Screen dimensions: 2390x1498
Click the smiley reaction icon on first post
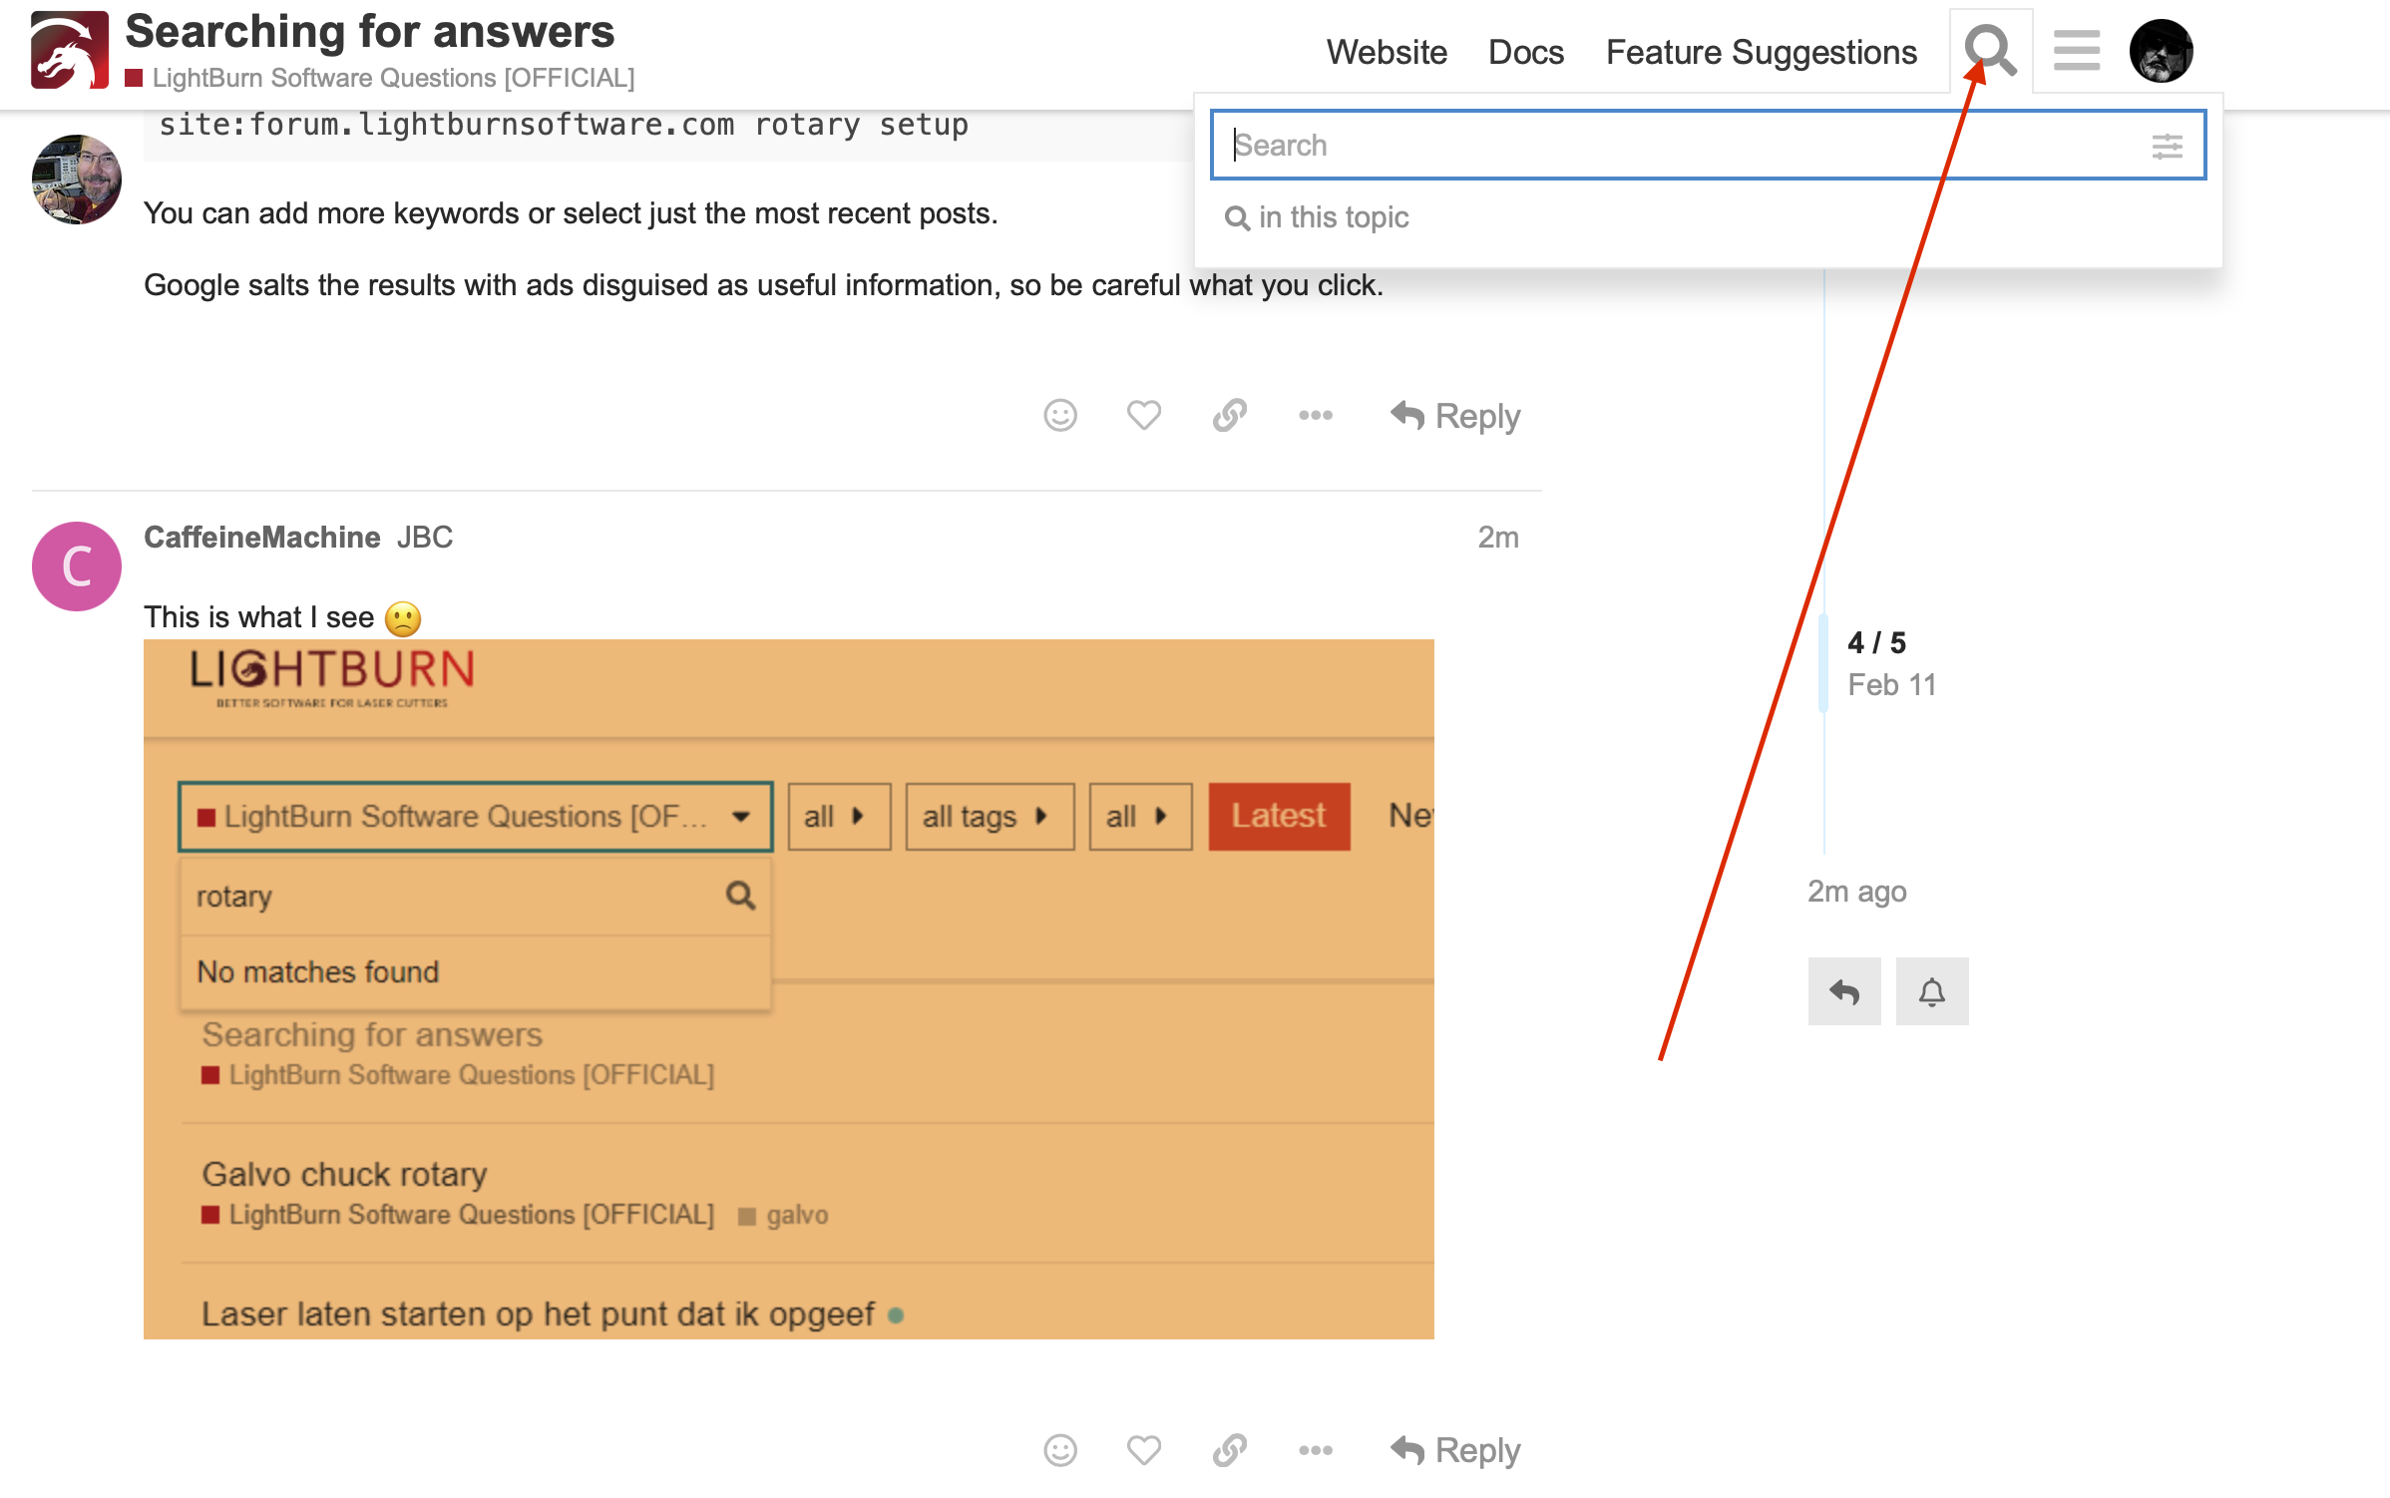(1060, 415)
